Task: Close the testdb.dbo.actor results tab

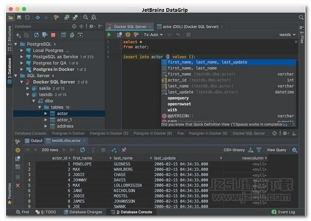Action: pyautogui.click(x=84, y=141)
